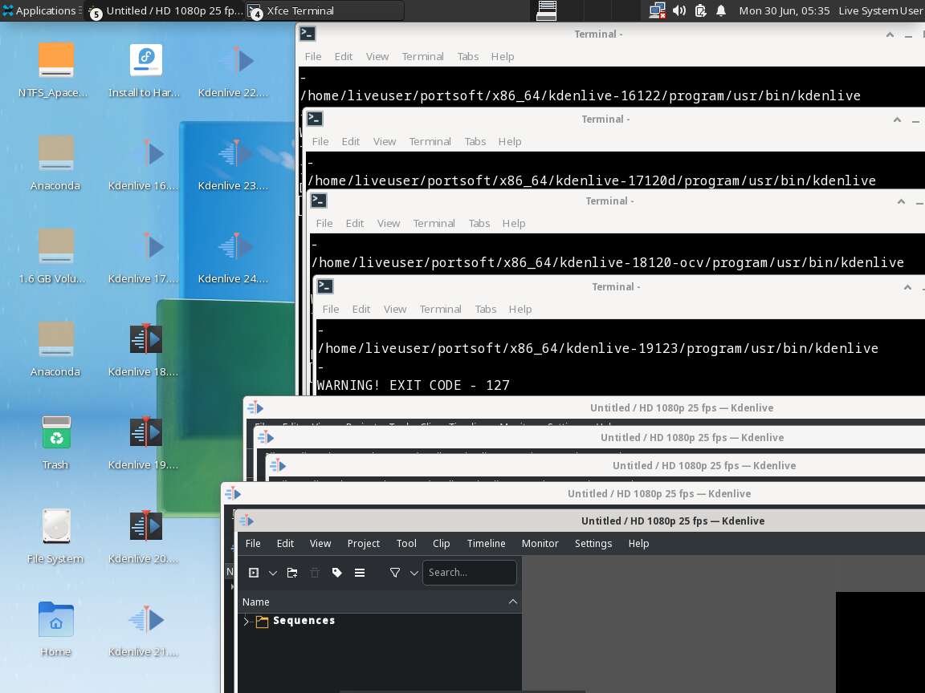This screenshot has height=693, width=925.
Task: Open Terminal menu in kdenlive-17120d terminal window
Action: [430, 141]
